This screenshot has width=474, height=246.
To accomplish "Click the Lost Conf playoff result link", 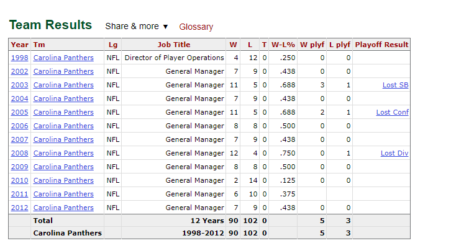I will tap(393, 112).
